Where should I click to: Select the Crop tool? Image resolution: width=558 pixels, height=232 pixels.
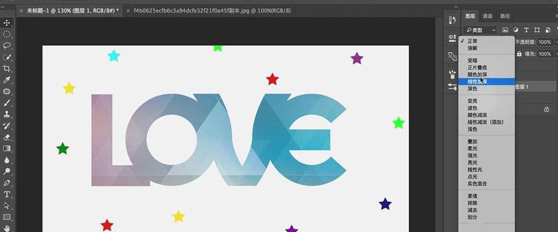6,68
